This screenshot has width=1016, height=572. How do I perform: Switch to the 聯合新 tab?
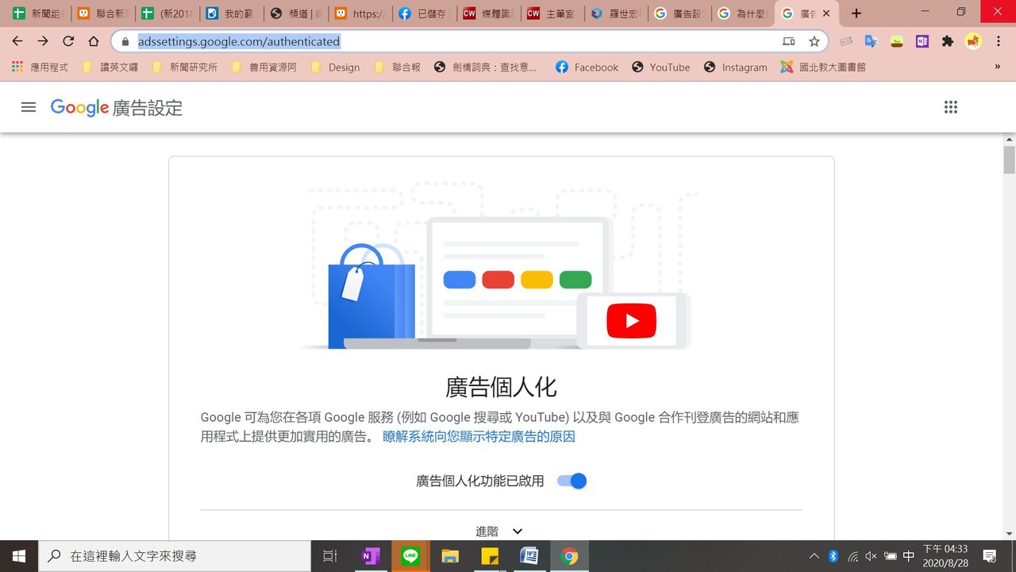[102, 14]
